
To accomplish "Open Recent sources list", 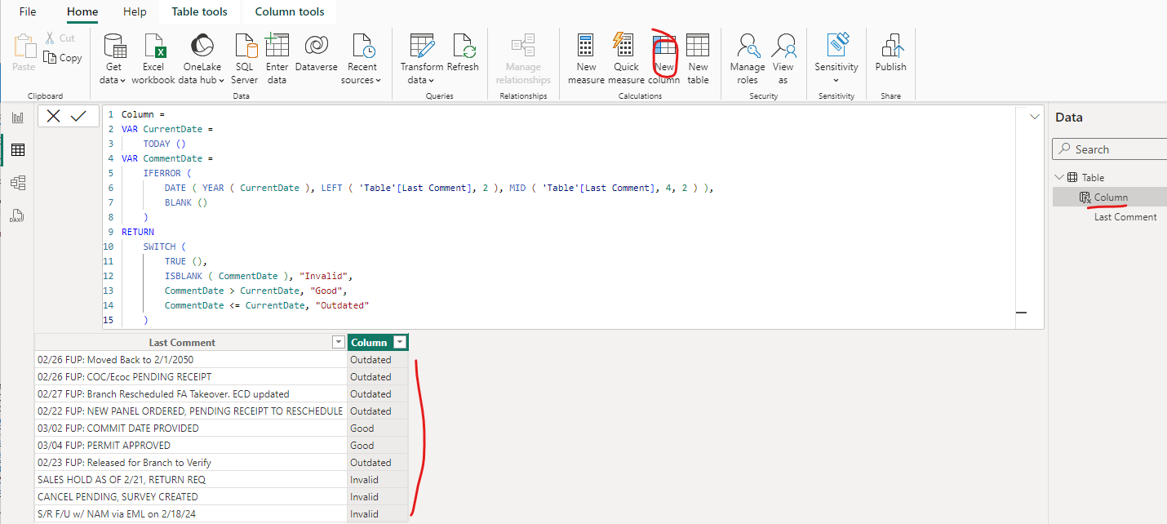I will 362,60.
